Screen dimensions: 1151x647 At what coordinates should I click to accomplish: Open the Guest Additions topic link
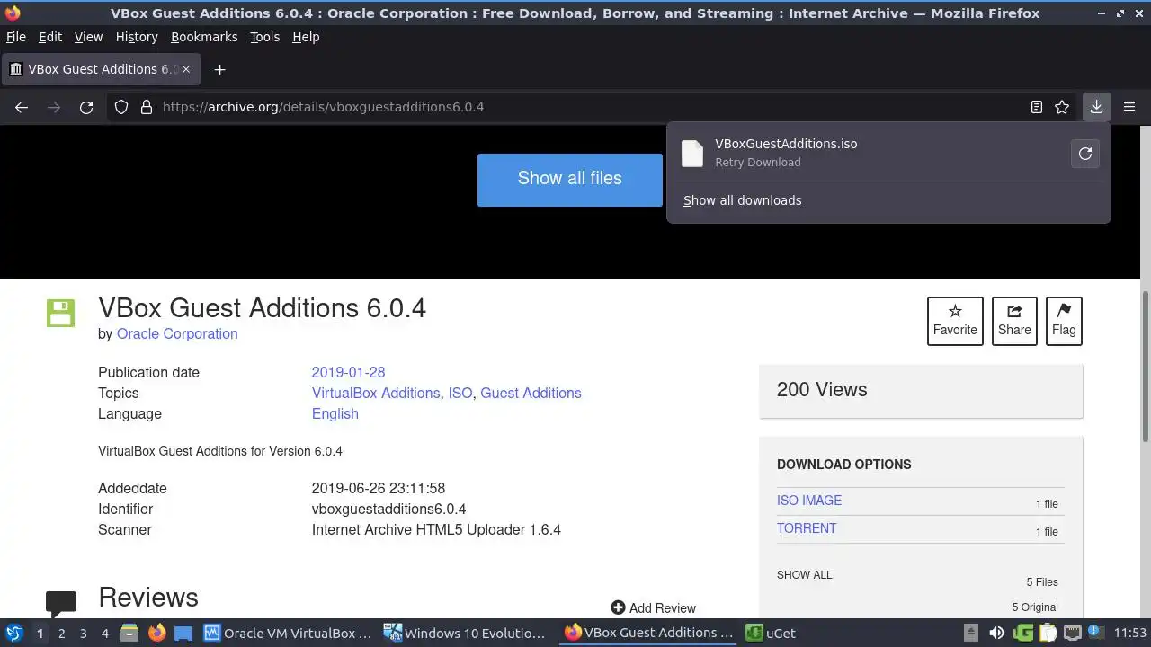[531, 393]
